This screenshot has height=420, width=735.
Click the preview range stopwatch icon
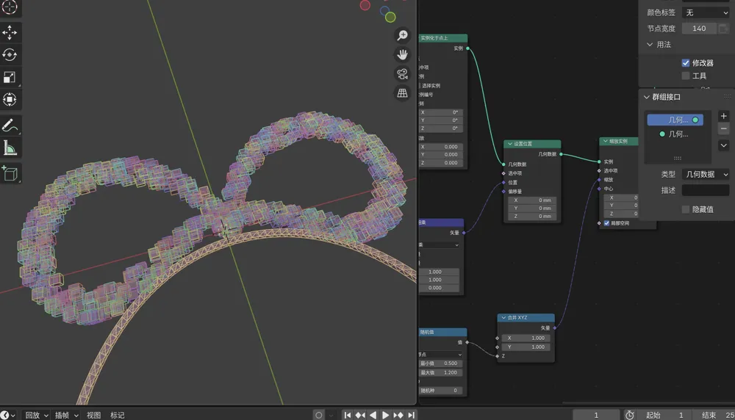coord(630,415)
